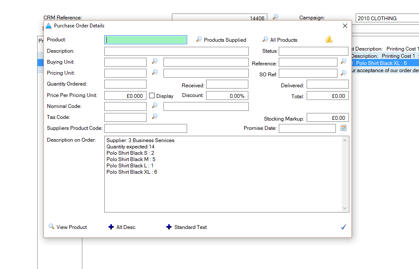This screenshot has width=419, height=269.
Task: Click the Alt Desc. button label
Action: pos(126,227)
